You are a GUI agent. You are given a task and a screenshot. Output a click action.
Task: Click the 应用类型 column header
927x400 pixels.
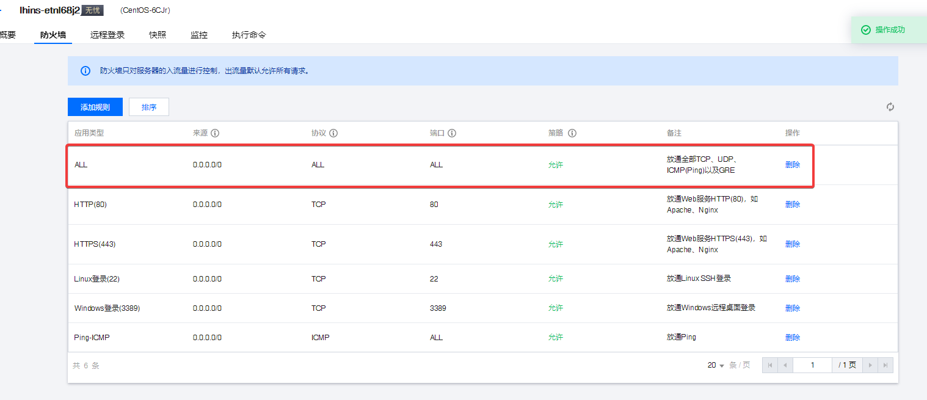[89, 133]
